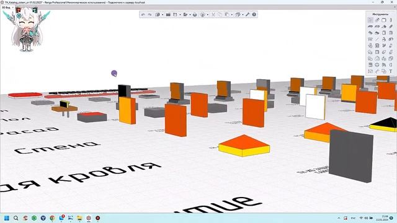
Task: Launch Yandex Browser from the taskbar
Action: (43, 218)
